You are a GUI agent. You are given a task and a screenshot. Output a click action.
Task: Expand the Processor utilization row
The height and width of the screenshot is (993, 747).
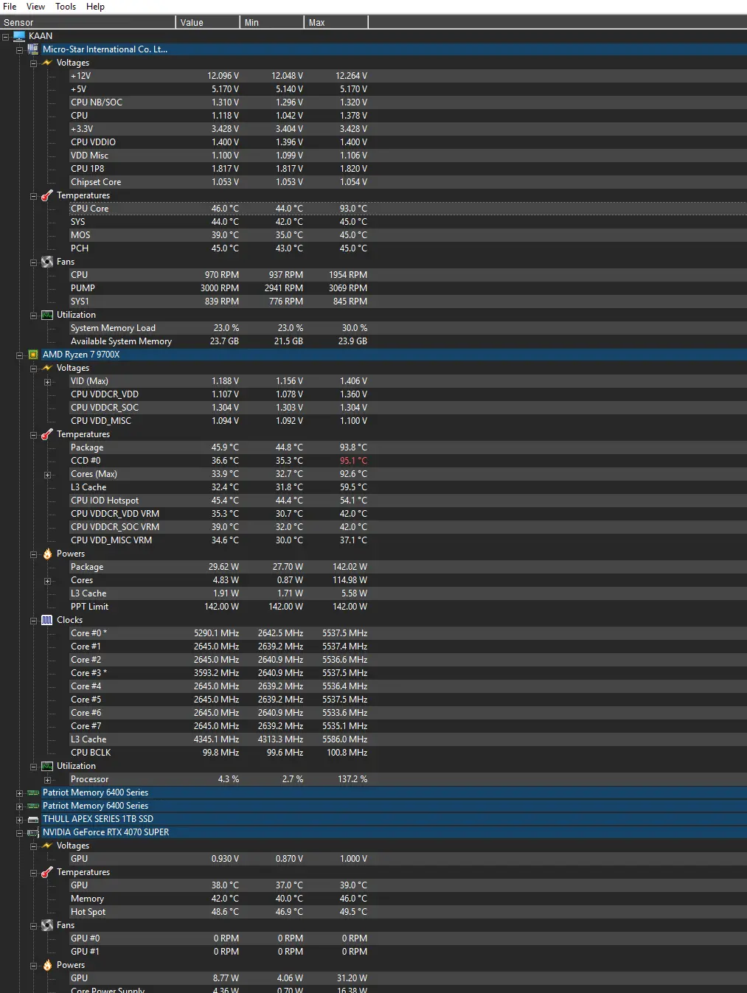point(48,779)
